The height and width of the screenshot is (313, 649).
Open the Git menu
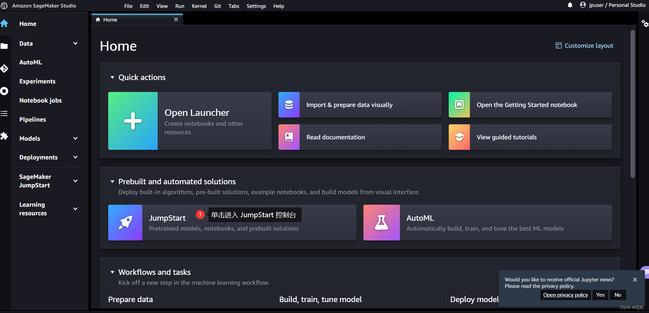point(218,6)
